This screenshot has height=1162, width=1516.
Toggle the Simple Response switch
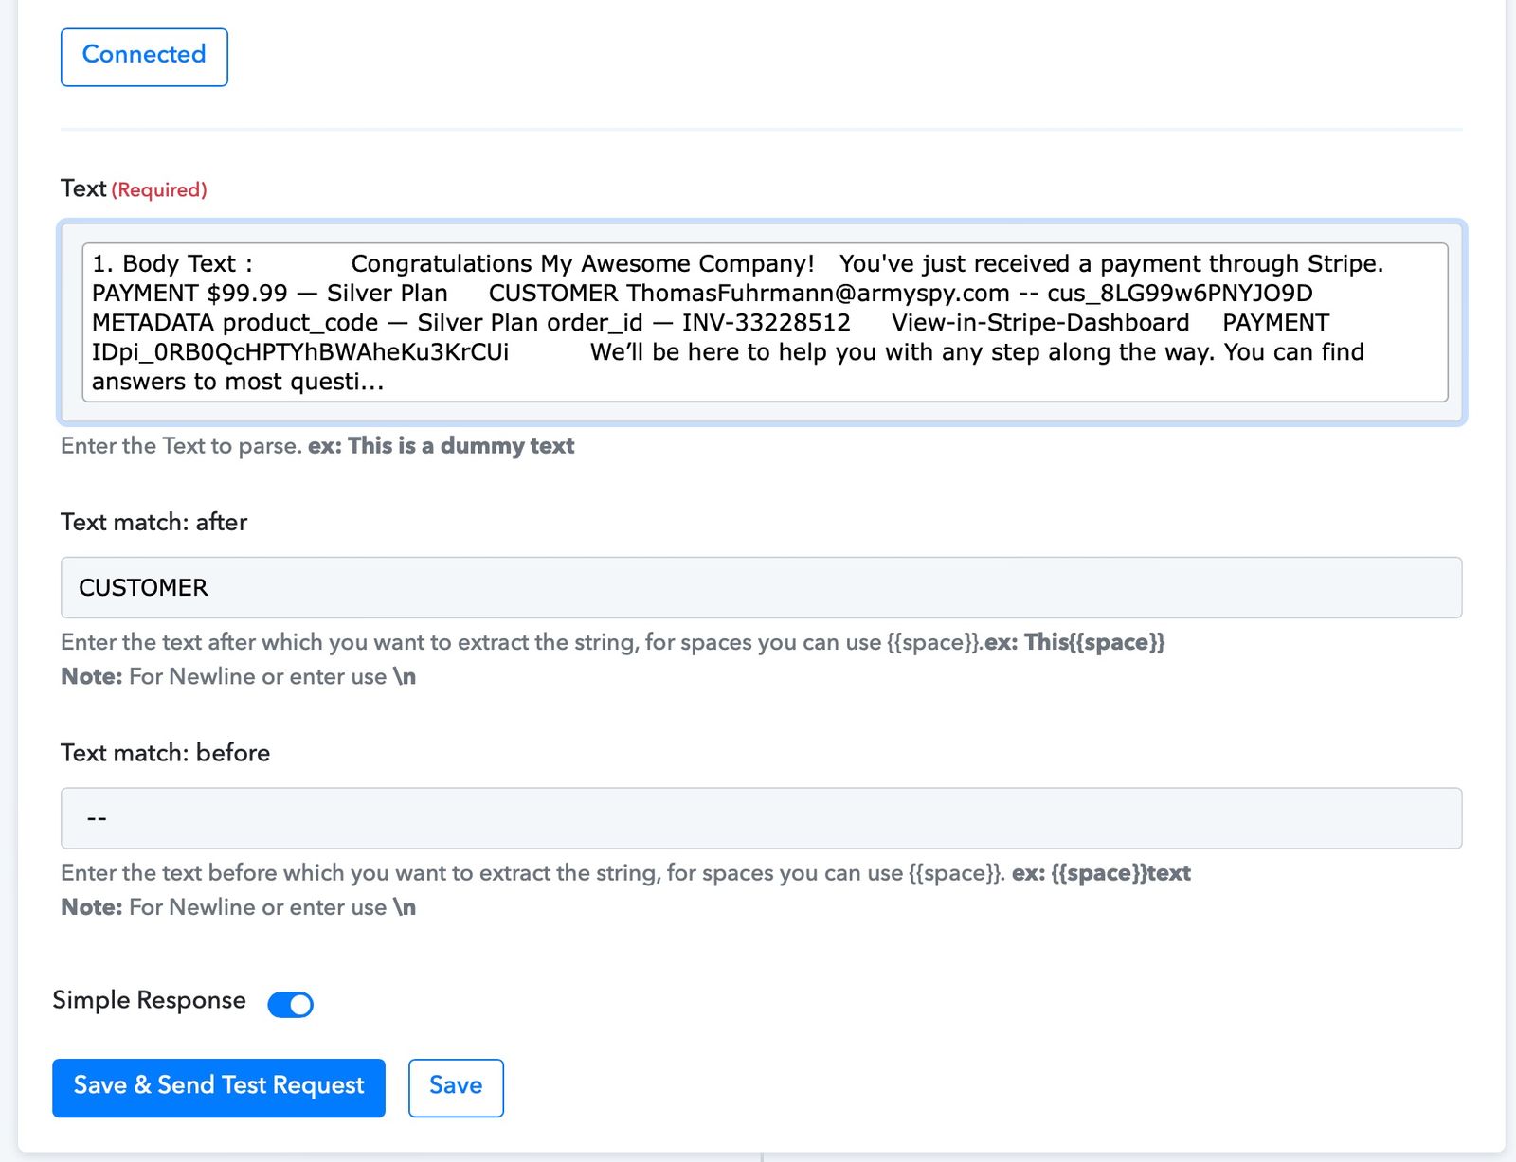(x=290, y=1004)
